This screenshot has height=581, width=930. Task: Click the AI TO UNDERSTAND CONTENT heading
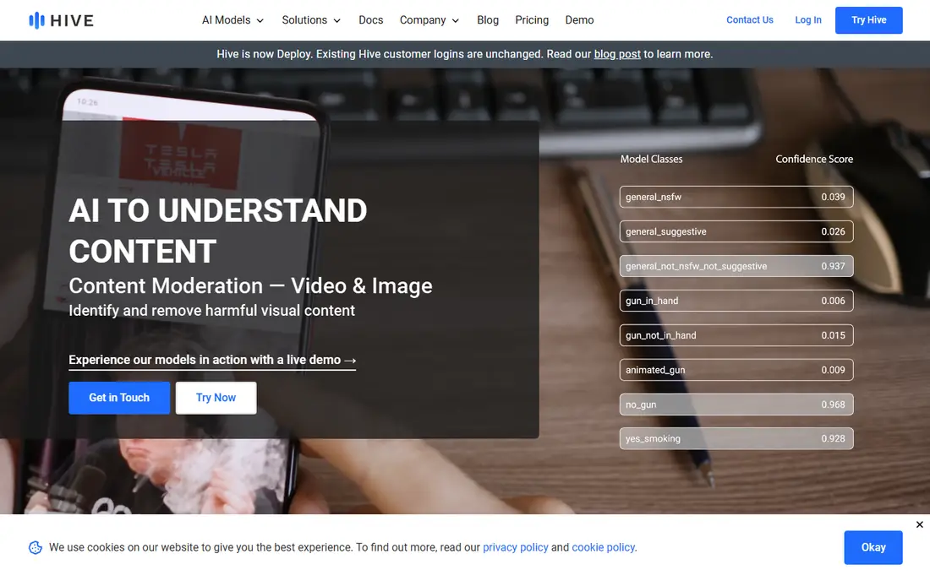[x=217, y=231]
